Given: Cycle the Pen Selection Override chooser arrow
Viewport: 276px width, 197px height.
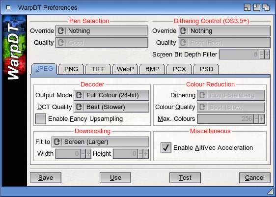Looking at the screenshot, I should point(61,31).
